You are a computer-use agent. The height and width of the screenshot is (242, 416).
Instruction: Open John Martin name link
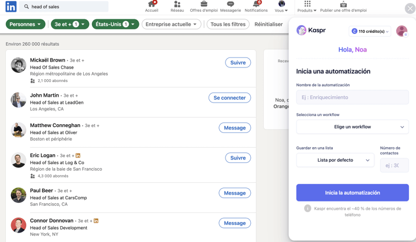45,95
